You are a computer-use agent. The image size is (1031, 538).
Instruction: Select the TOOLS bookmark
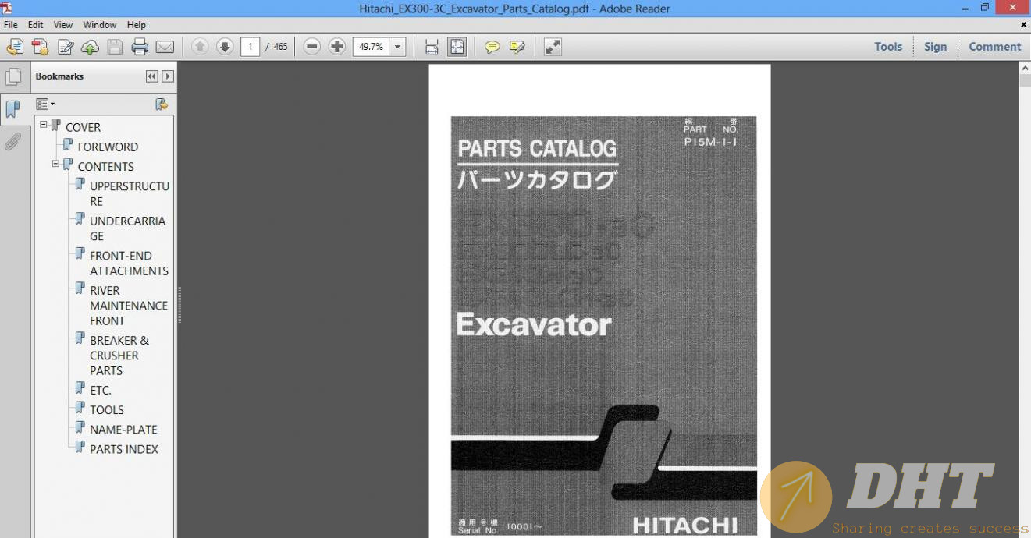(107, 409)
